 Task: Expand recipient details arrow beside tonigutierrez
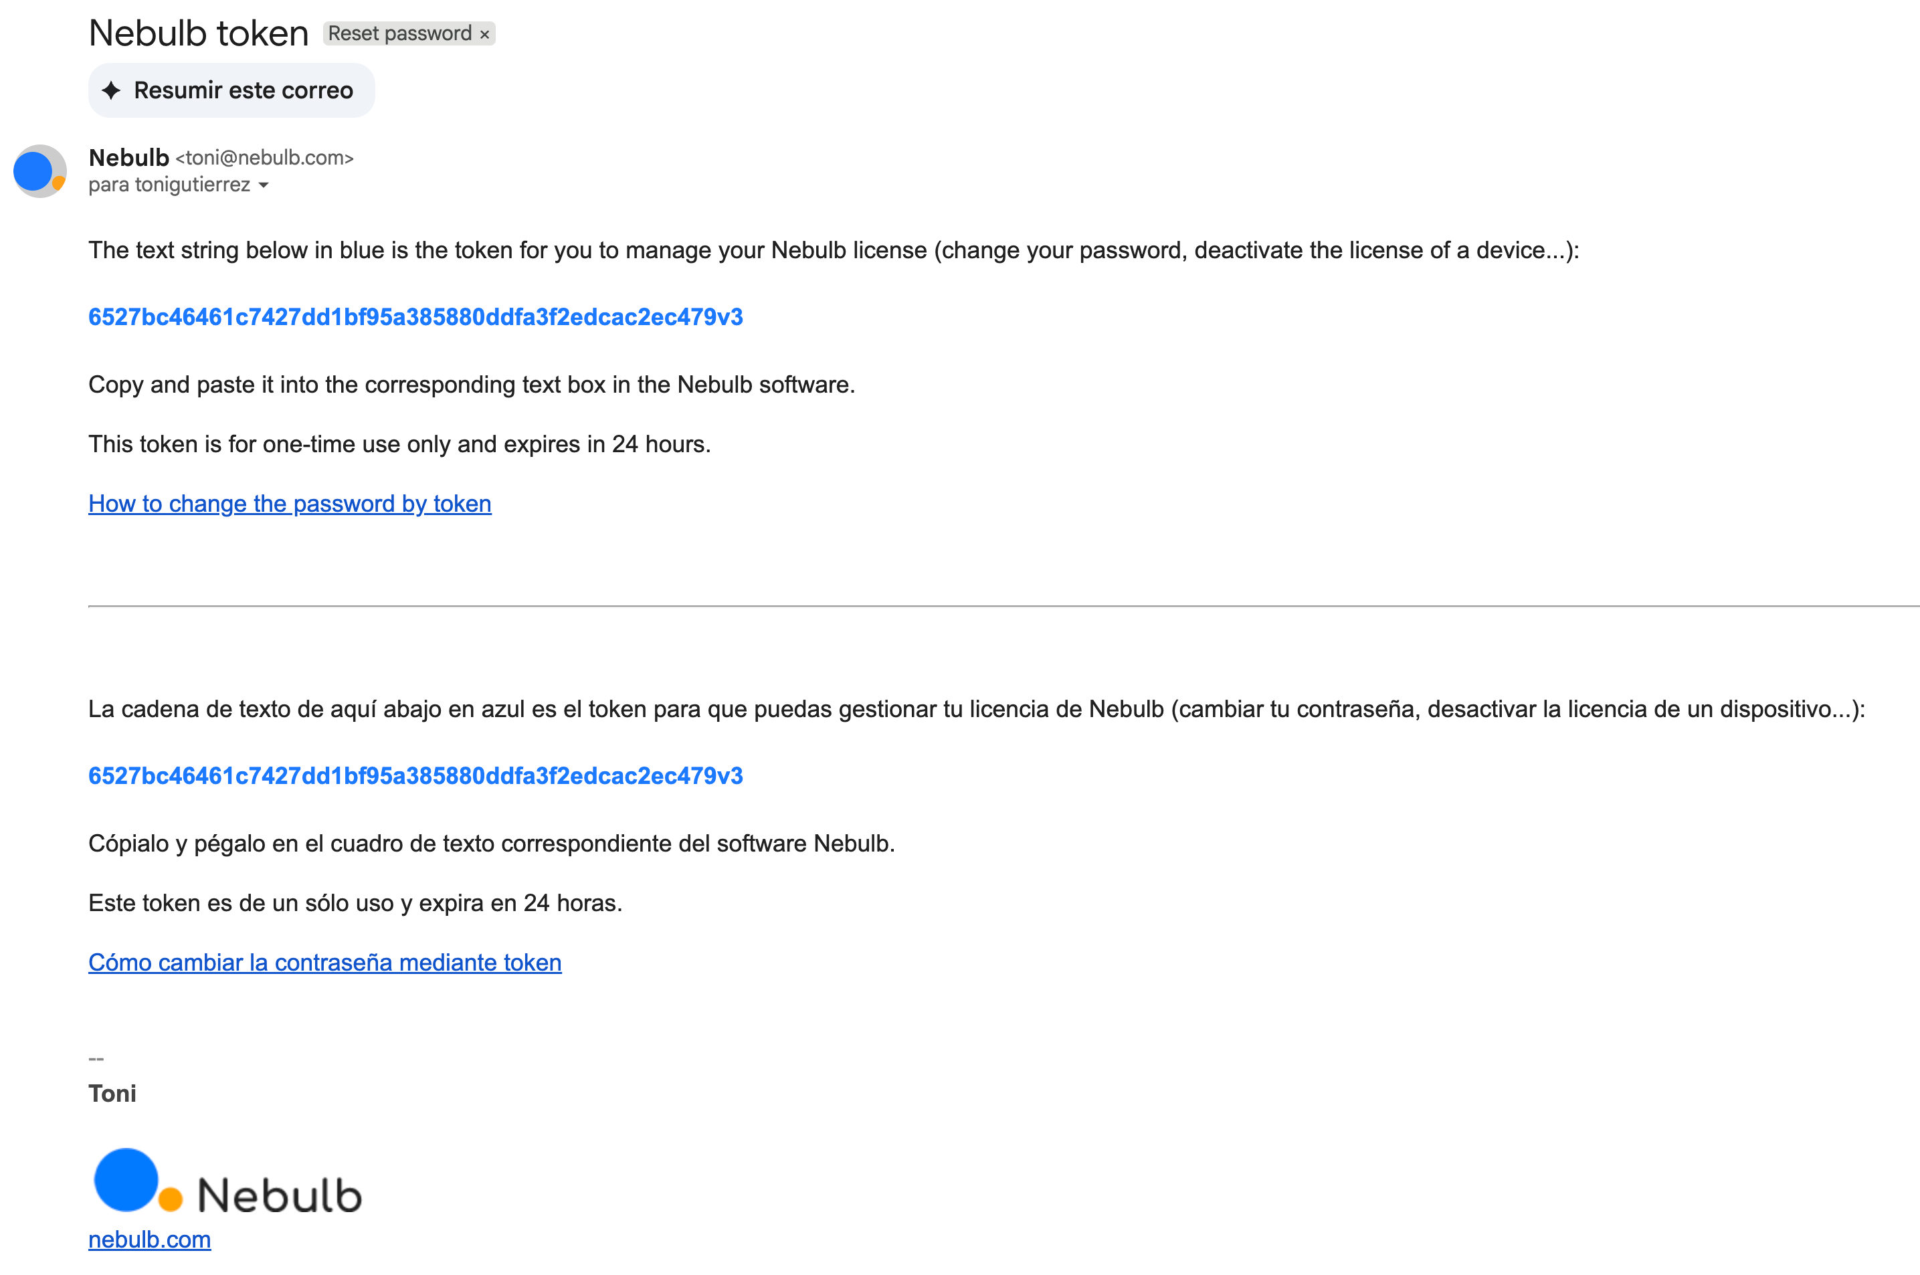(x=264, y=185)
